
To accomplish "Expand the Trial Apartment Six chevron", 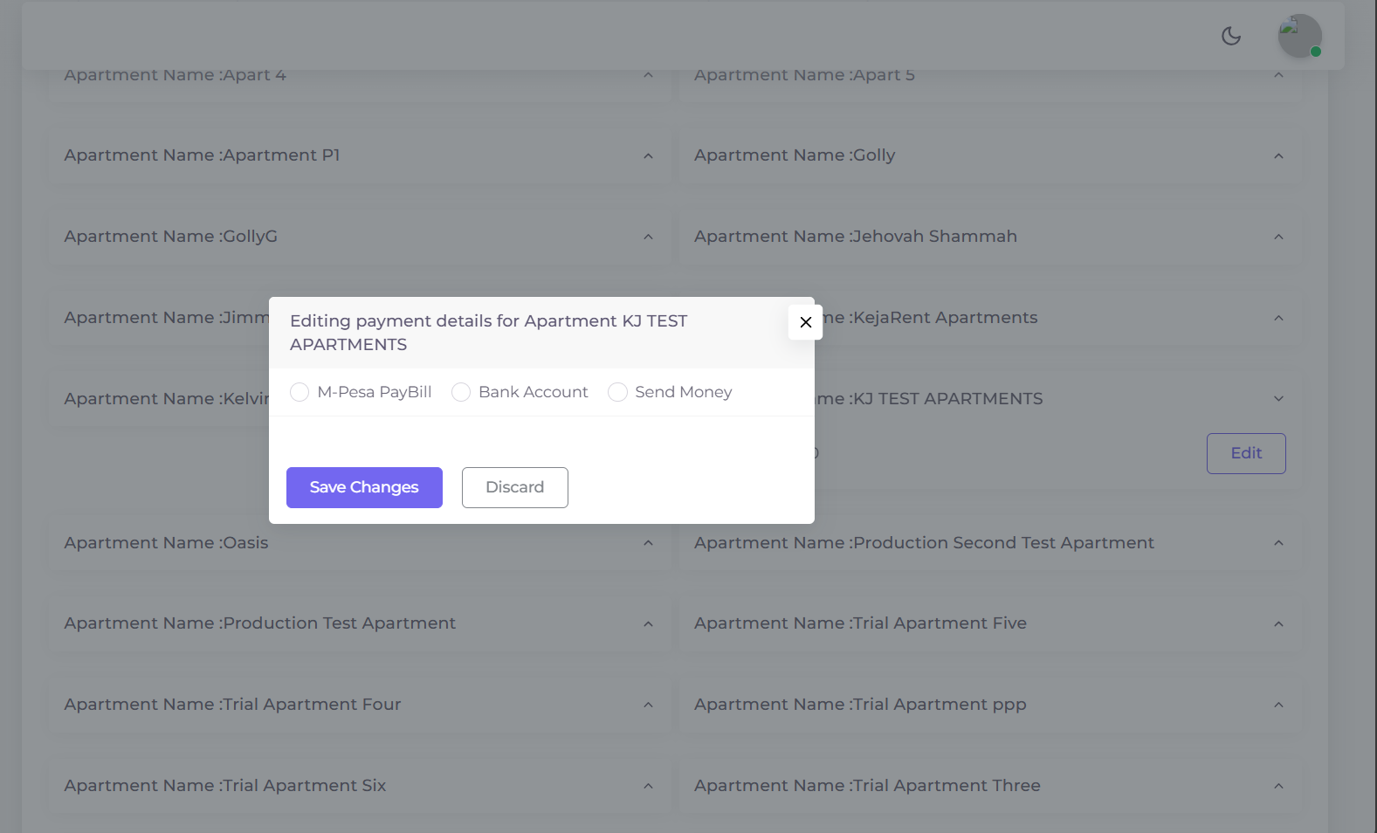I will [648, 786].
